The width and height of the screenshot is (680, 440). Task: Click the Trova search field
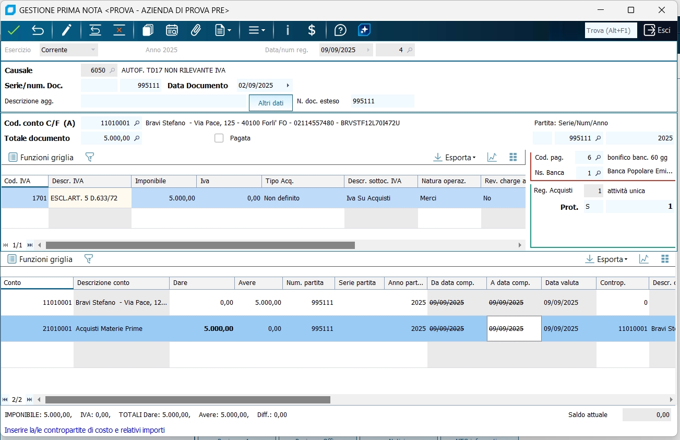(611, 30)
